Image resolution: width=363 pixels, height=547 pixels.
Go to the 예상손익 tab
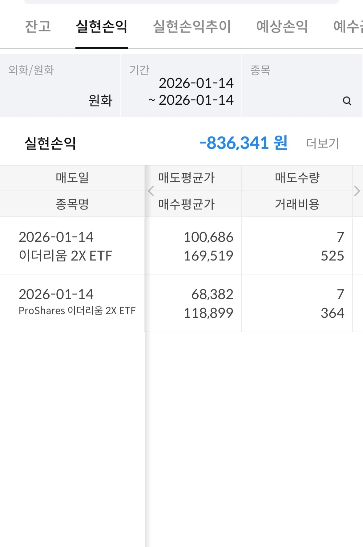(282, 26)
